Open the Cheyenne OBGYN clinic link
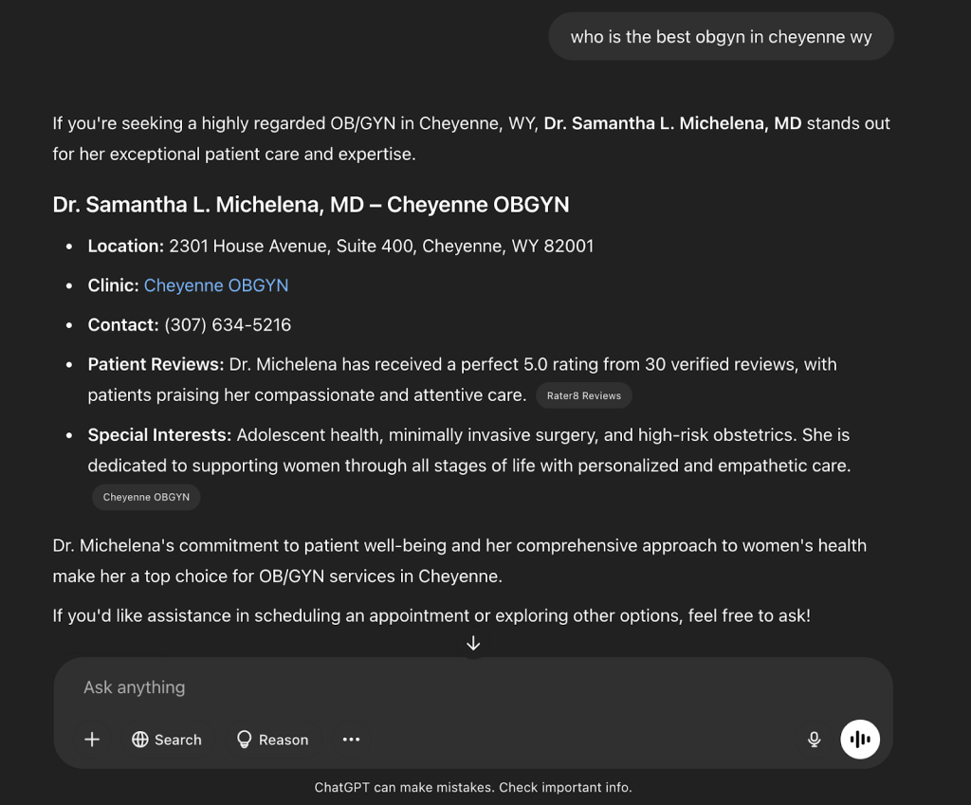Image resolution: width=971 pixels, height=805 pixels. coord(216,285)
